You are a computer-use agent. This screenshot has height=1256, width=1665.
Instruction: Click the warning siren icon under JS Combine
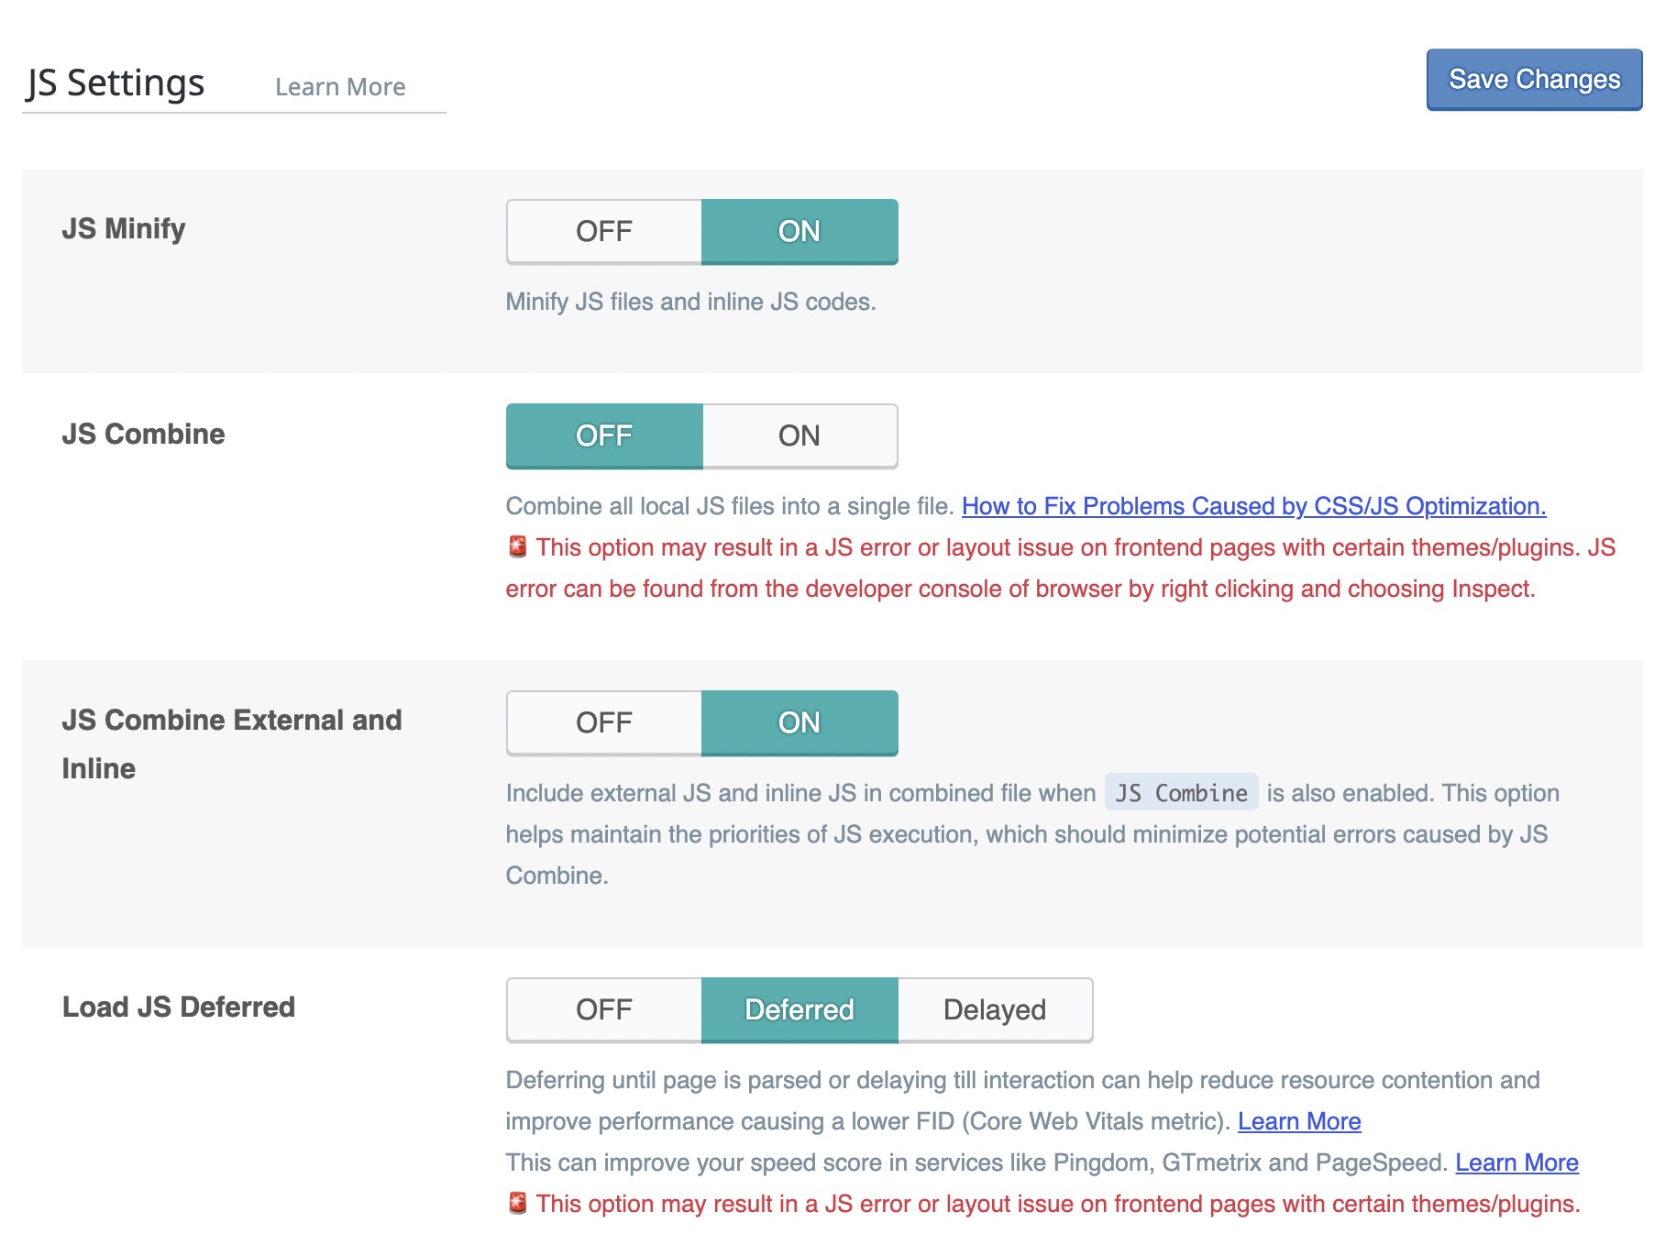(517, 546)
